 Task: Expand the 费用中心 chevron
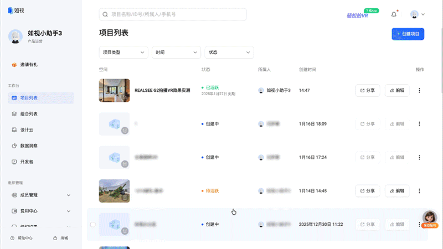click(68, 211)
